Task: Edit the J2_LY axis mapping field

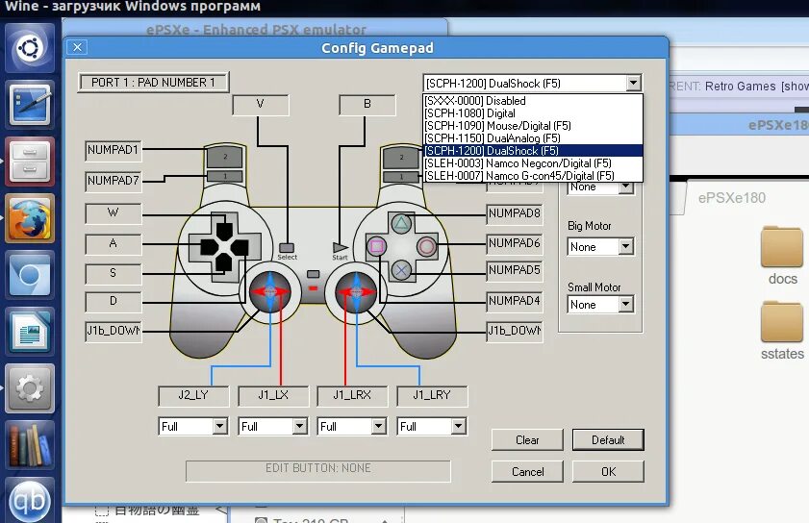Action: (193, 395)
